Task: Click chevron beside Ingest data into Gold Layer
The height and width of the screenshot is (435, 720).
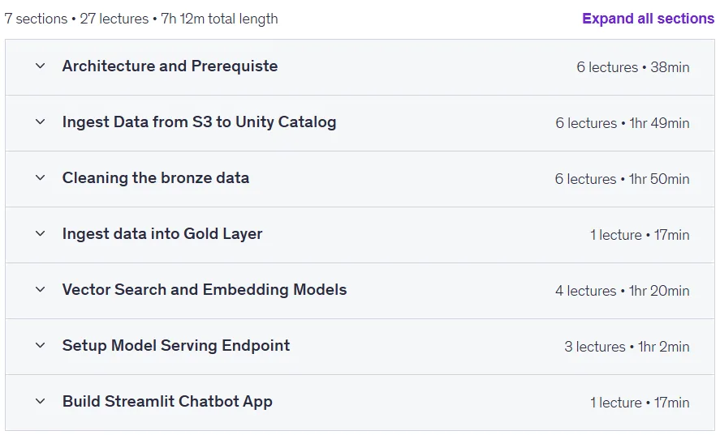Action: coord(41,234)
